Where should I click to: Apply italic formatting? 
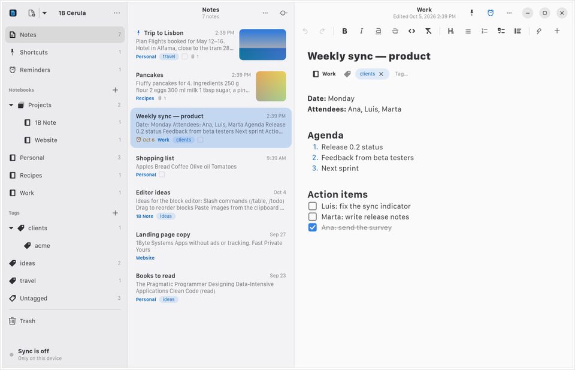(x=361, y=31)
